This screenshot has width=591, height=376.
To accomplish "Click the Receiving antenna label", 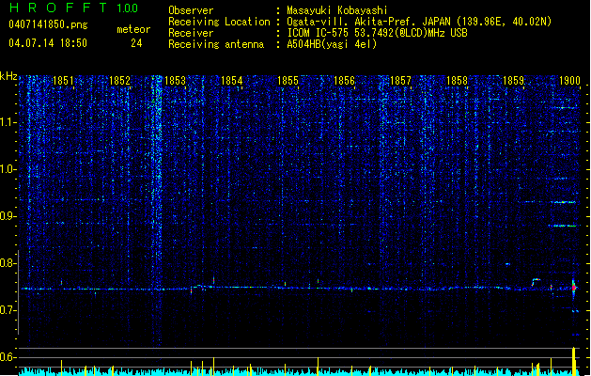I will [216, 44].
